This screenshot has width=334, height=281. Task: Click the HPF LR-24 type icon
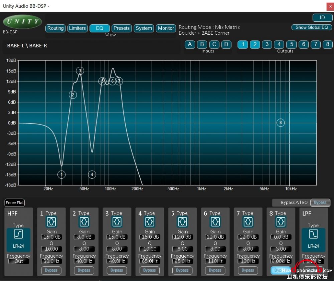pos(18,240)
